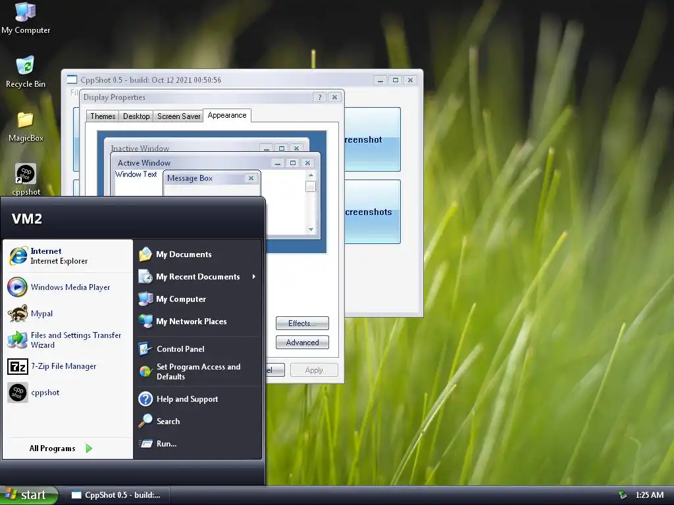This screenshot has width=674, height=505.
Task: Click the Message Box preview title
Action: (x=190, y=178)
